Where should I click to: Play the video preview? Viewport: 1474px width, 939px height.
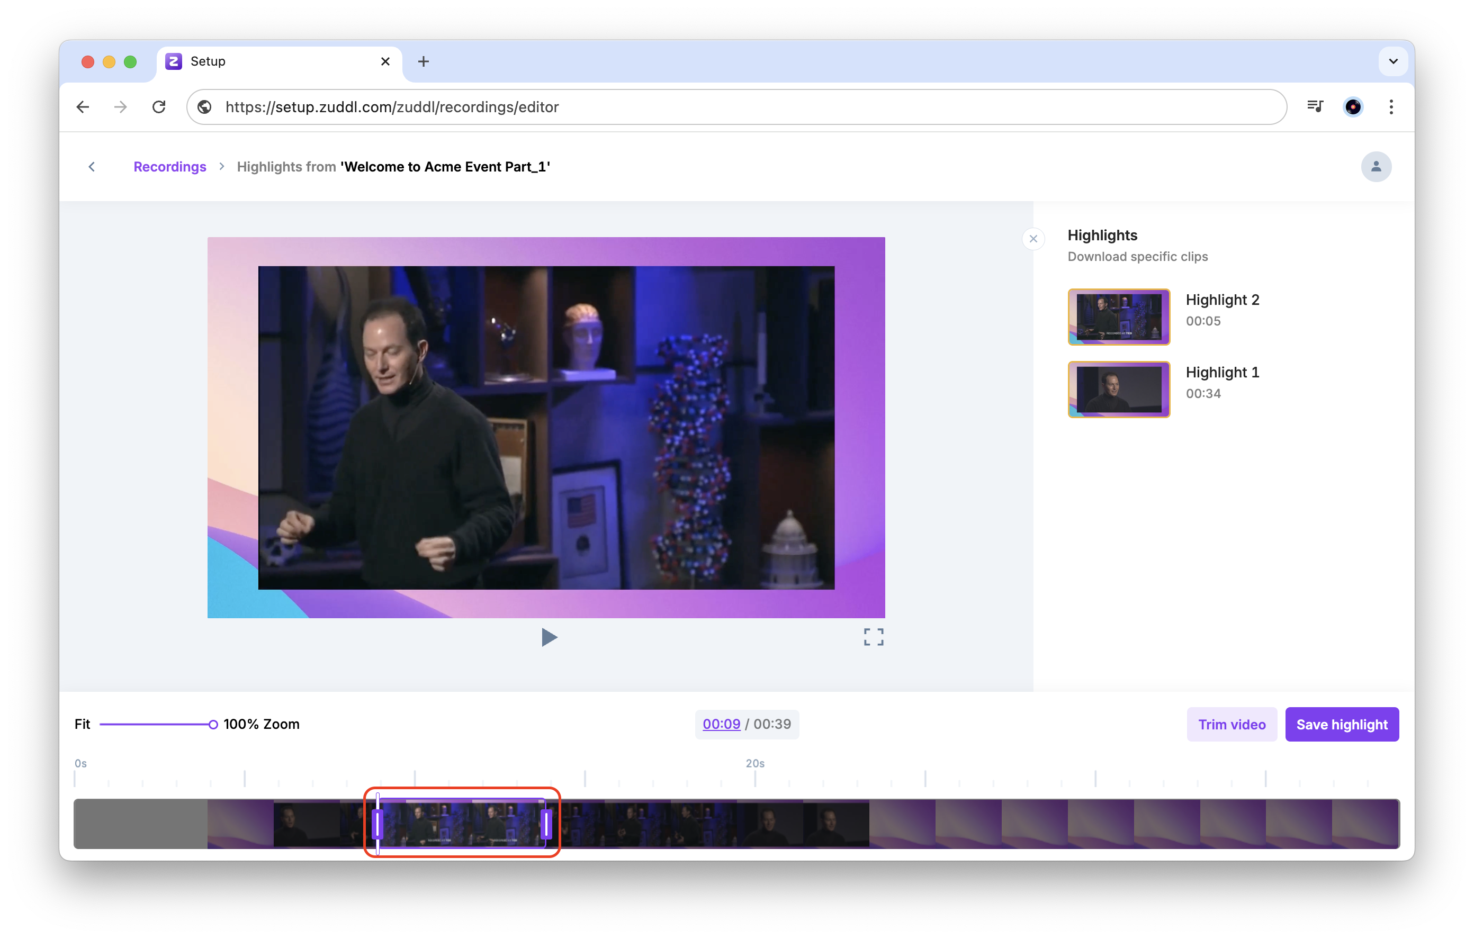point(549,637)
